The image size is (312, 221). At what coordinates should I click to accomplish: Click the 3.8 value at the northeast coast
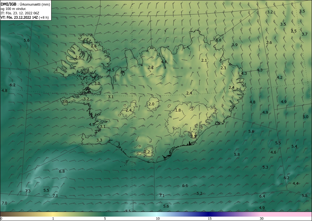218,40
